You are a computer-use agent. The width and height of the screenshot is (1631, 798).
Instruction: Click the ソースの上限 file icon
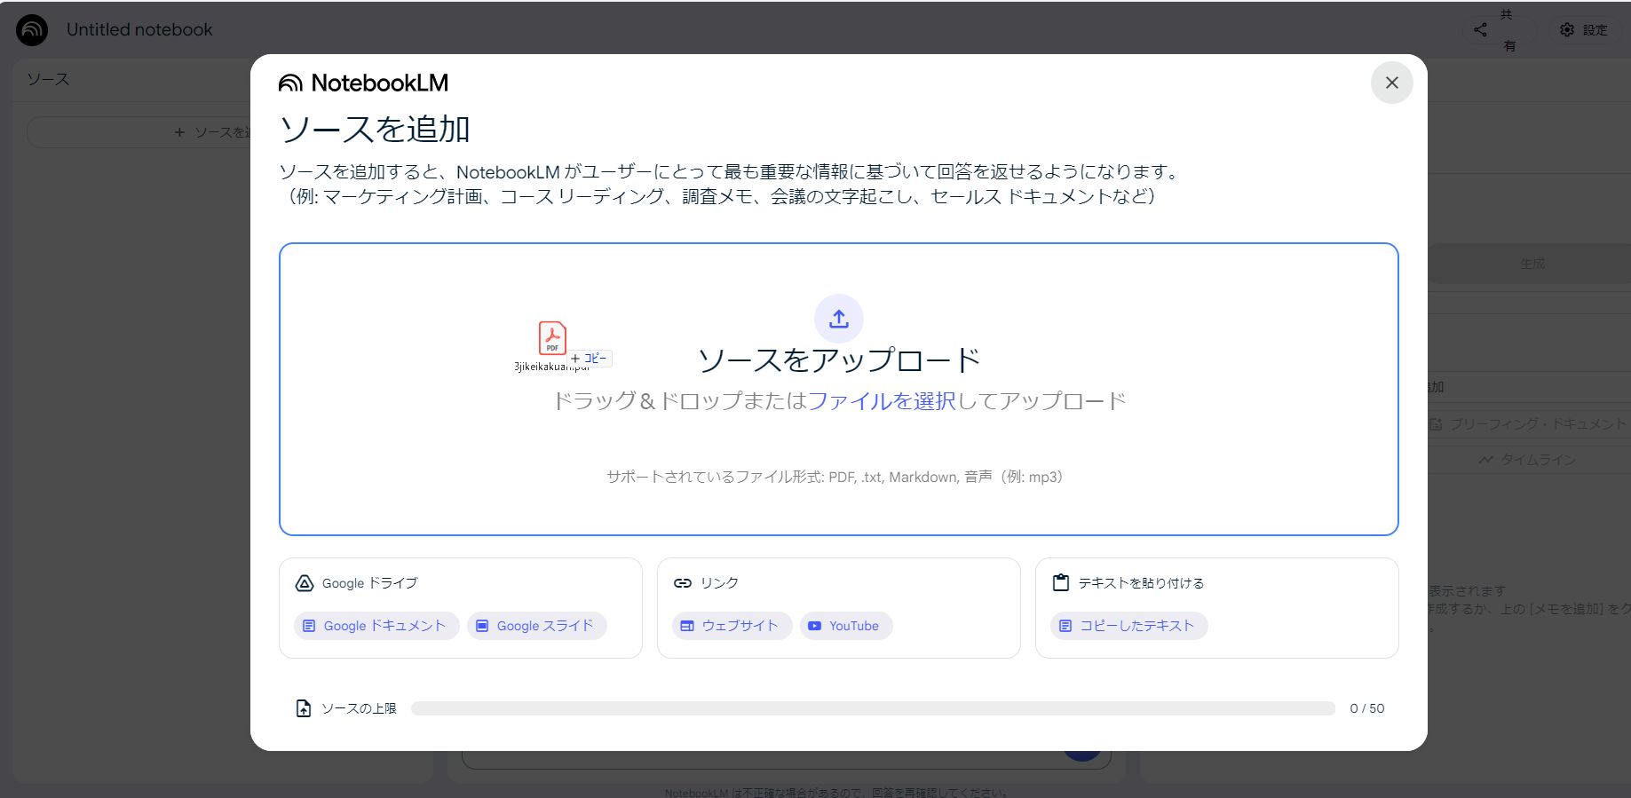click(x=304, y=708)
